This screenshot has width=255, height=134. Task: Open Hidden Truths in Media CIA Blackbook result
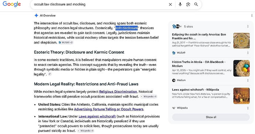point(199,64)
